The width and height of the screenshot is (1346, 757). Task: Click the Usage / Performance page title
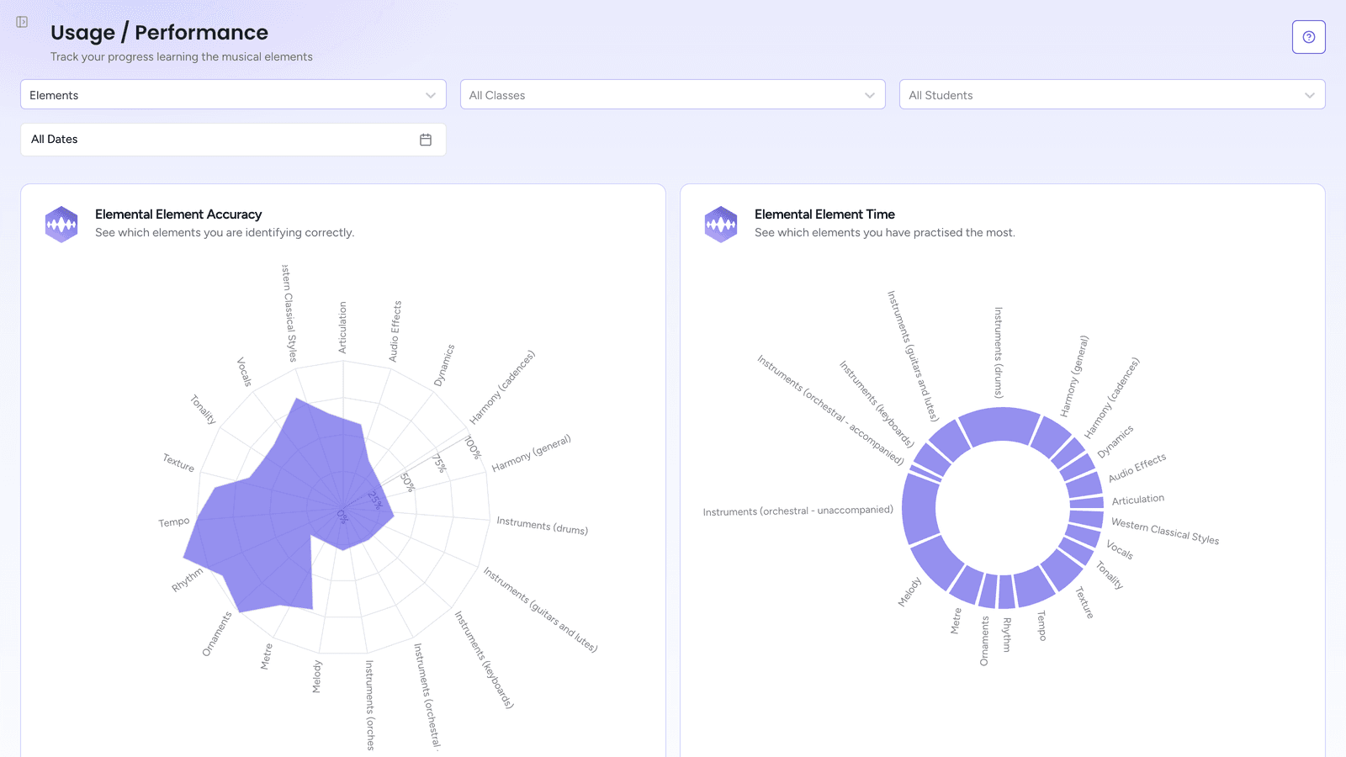[159, 32]
